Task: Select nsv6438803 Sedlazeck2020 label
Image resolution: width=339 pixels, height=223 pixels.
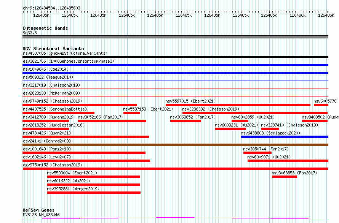Action: [270, 133]
